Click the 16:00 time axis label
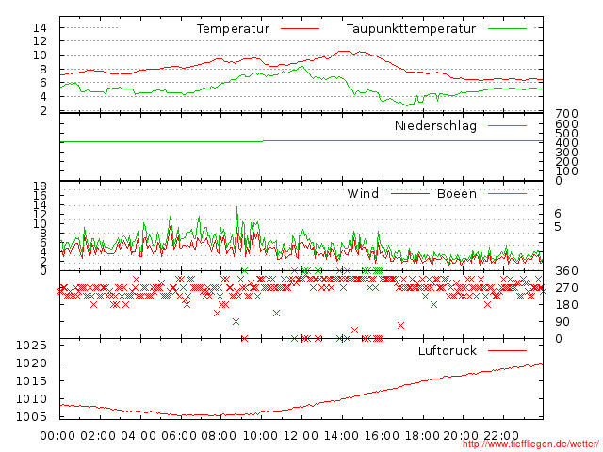This screenshot has width=603, height=452. pos(382,436)
